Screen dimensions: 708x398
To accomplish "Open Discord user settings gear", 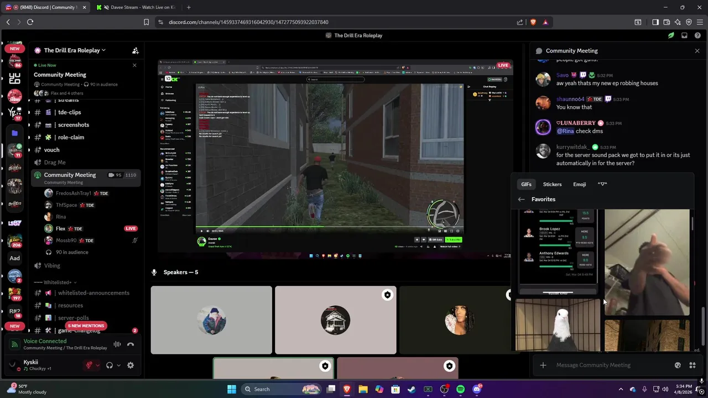I will coord(131,365).
